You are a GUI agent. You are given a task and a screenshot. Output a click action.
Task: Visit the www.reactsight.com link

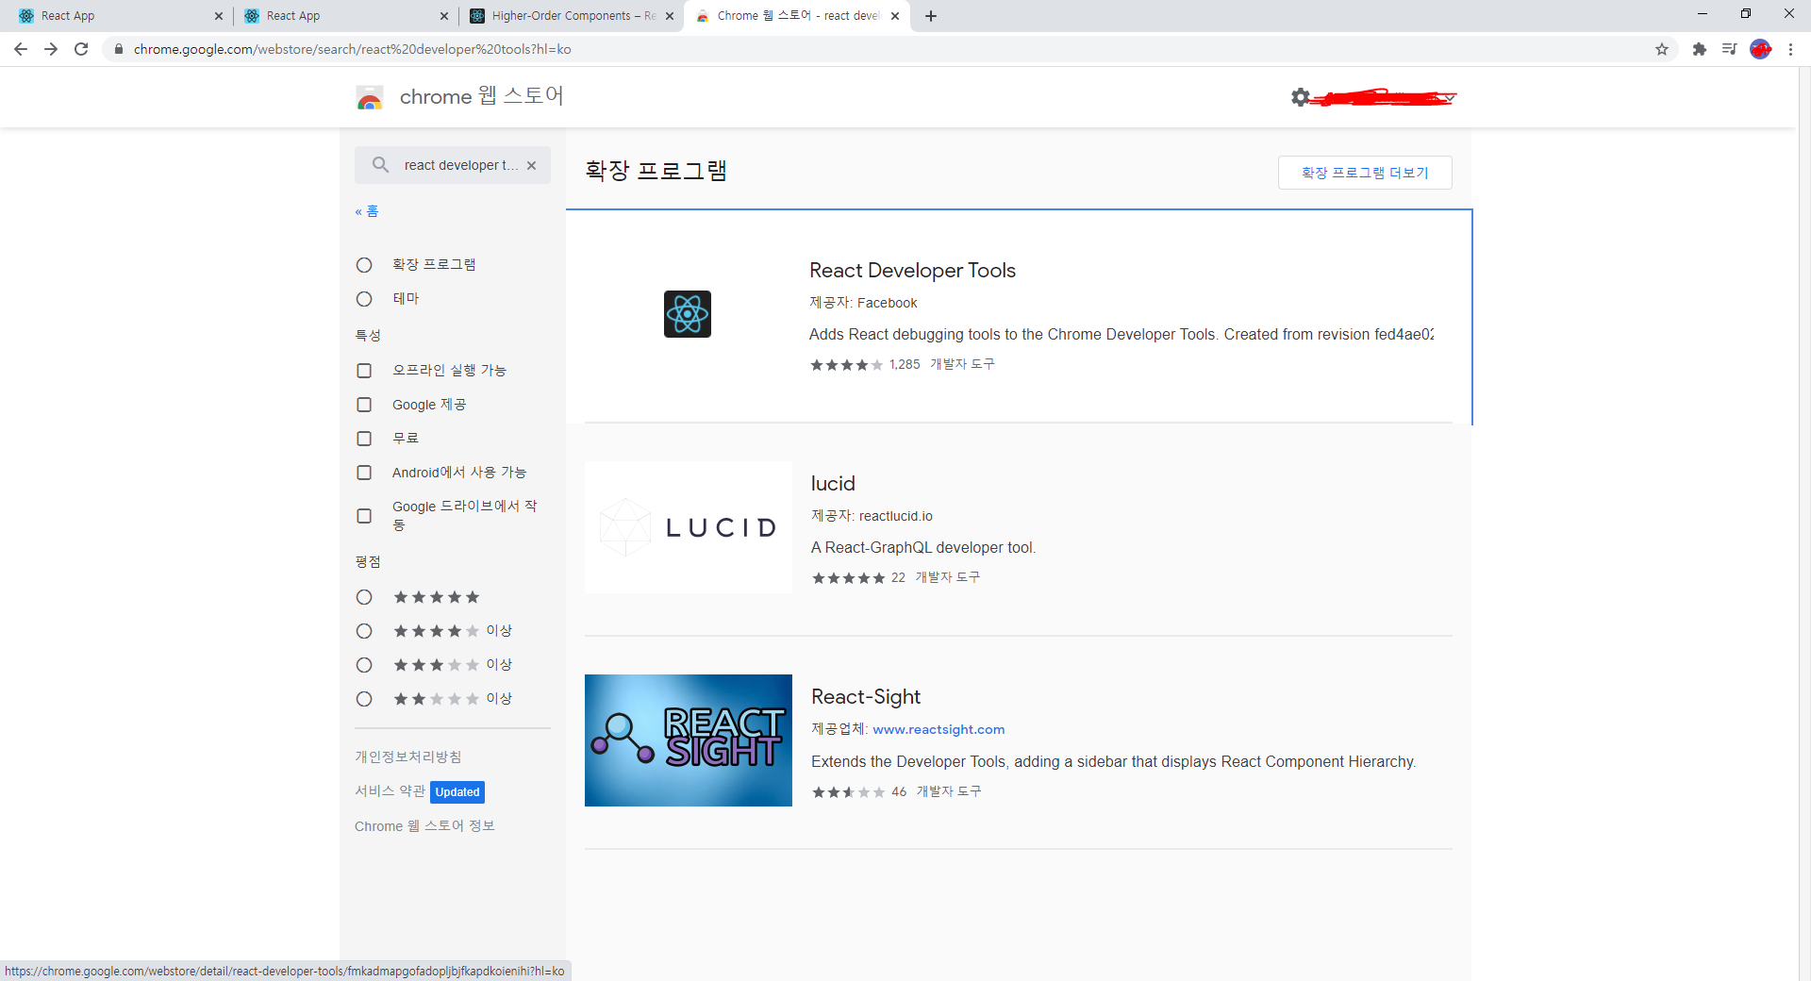(939, 729)
